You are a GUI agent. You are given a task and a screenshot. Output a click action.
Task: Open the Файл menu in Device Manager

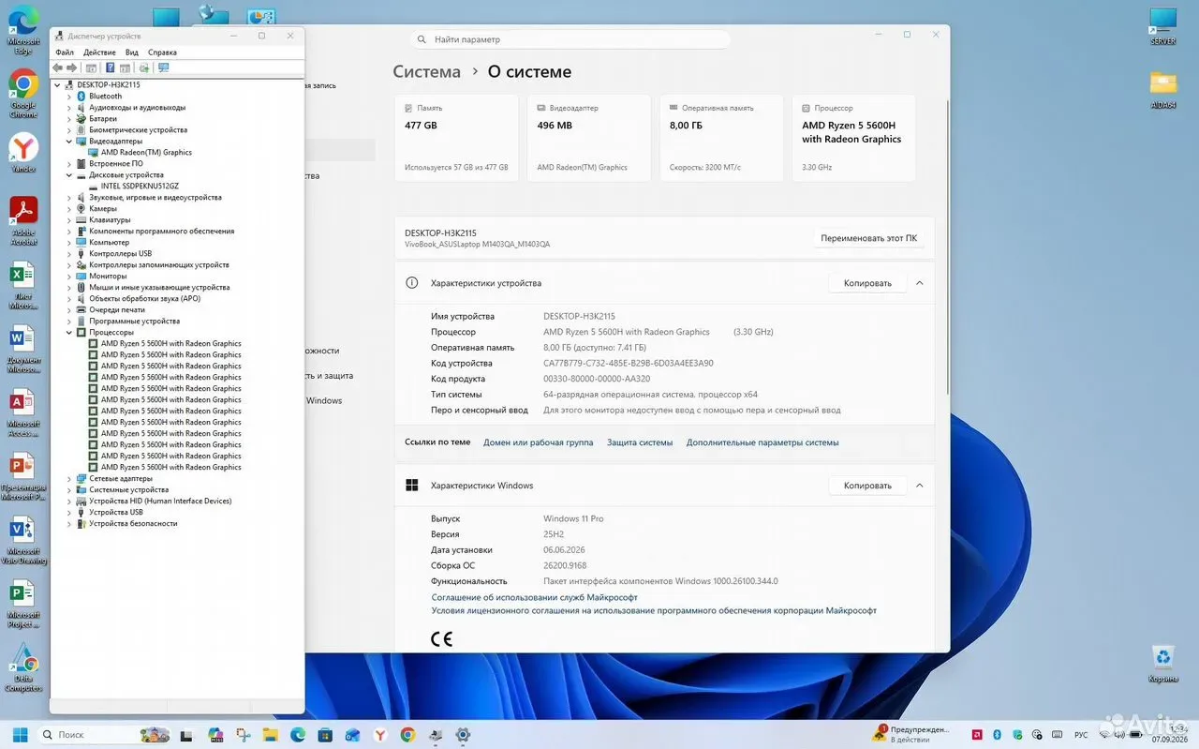[x=65, y=52]
